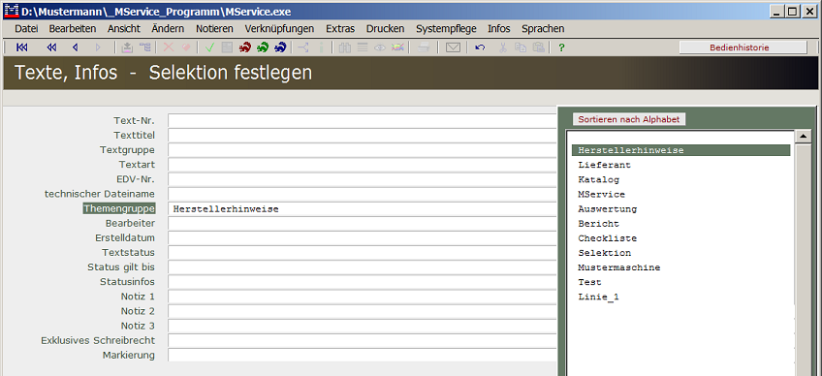Click the Texttitel input field
Viewport: 822px width, 376px height.
tap(362, 136)
